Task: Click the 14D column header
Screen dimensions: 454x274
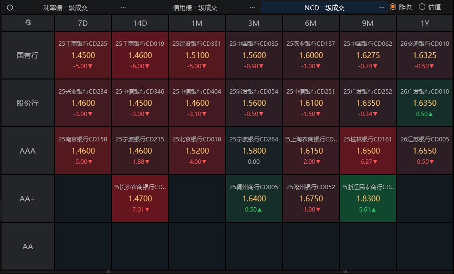Action: [140, 23]
